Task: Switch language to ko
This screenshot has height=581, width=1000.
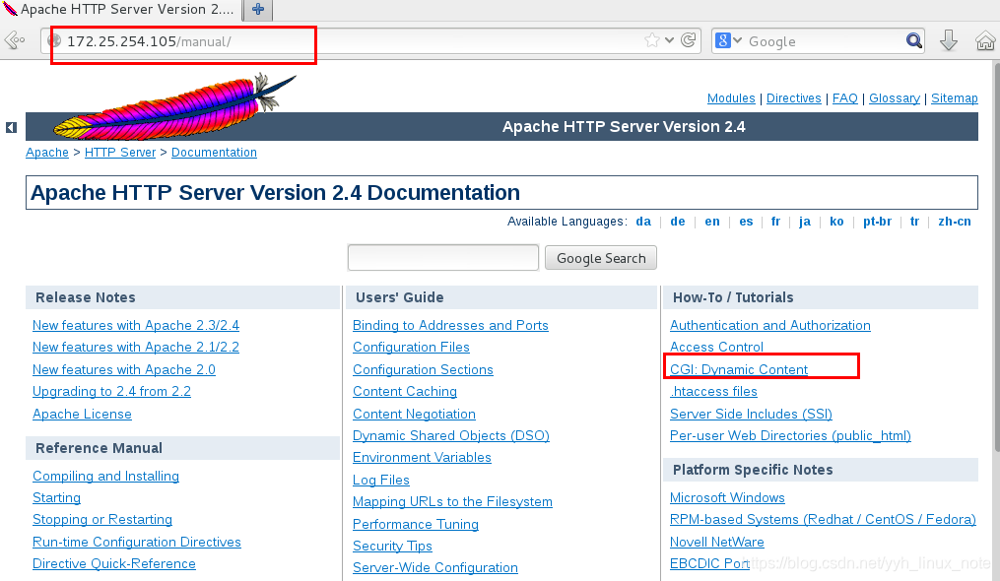Action: tap(836, 222)
